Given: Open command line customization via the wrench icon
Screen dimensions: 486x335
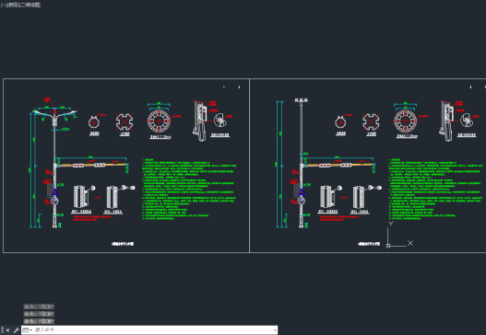Looking at the screenshot, I should pyautogui.click(x=16, y=330).
